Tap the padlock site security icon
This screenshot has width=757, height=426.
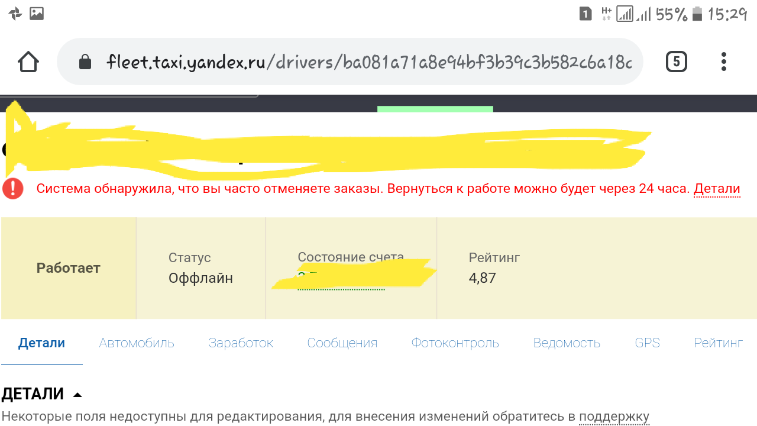85,62
